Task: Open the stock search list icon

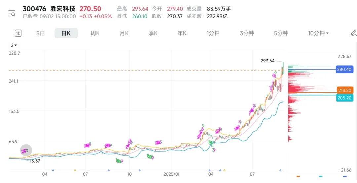Action: (12, 14)
